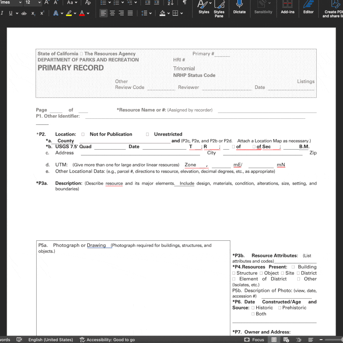Show paragraph marks with pilcrow icon
343x343 pixels.
click(185, 3)
